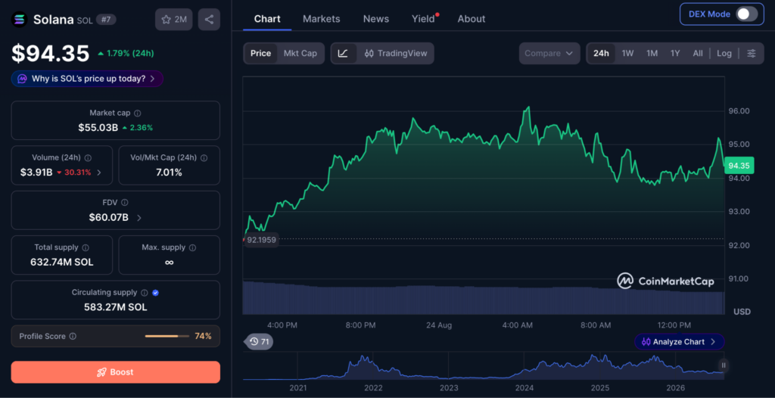
Task: Select the line chart icon
Action: (344, 54)
